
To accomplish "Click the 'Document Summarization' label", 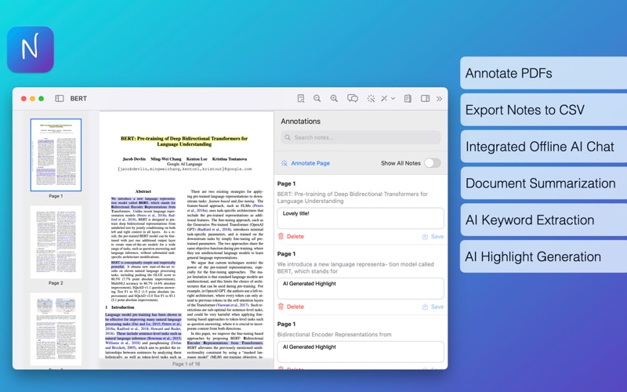I will (541, 183).
